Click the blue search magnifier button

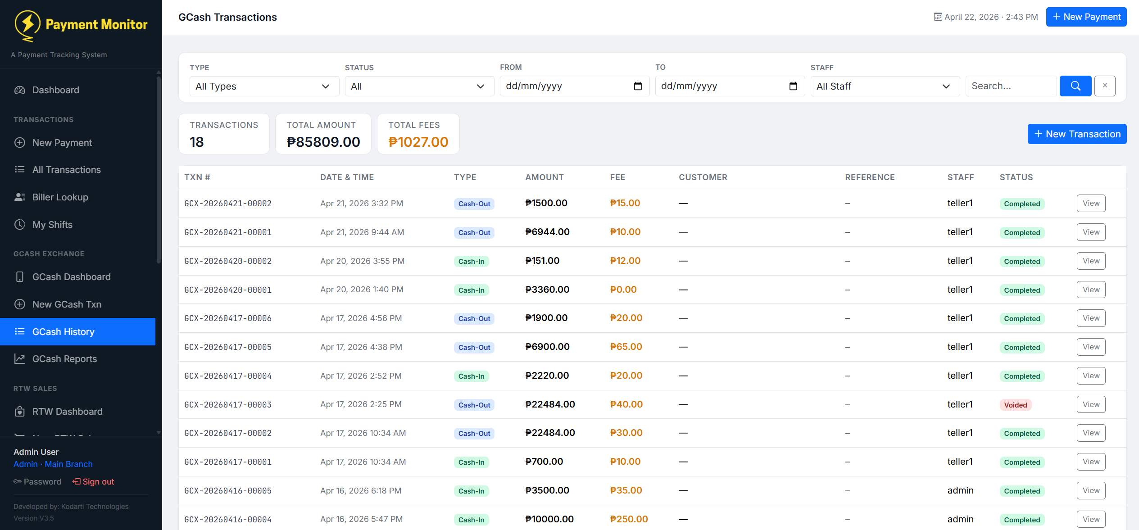[1075, 86]
